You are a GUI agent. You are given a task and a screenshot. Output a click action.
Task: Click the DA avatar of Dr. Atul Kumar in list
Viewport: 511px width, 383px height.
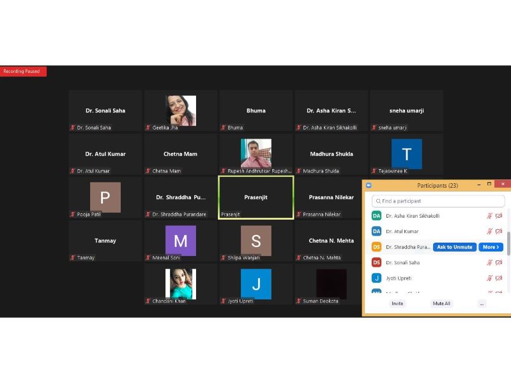pos(376,231)
